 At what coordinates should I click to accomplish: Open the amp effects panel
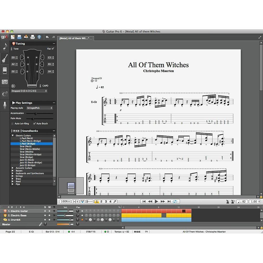[x=5, y=70]
